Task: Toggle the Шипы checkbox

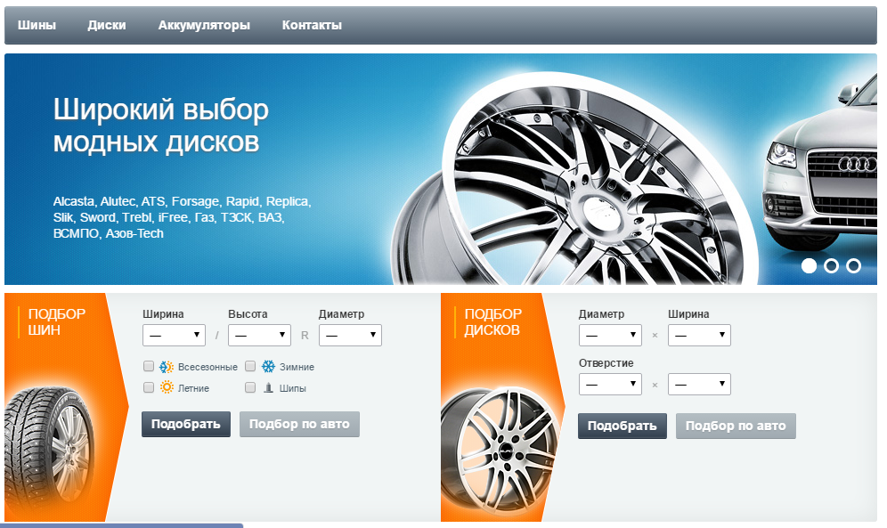Action: [250, 388]
